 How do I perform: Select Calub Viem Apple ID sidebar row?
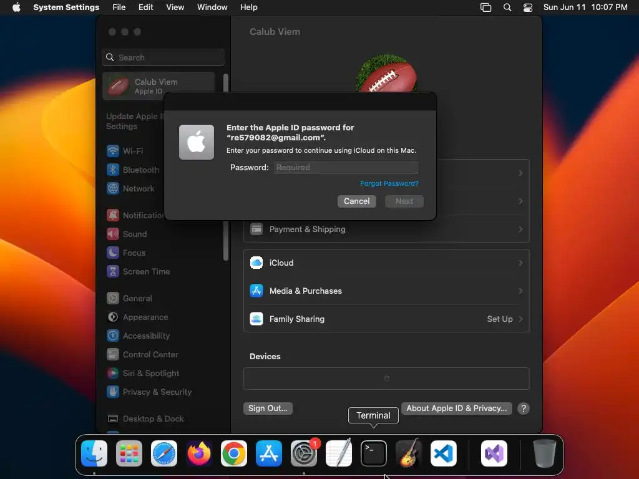click(159, 86)
